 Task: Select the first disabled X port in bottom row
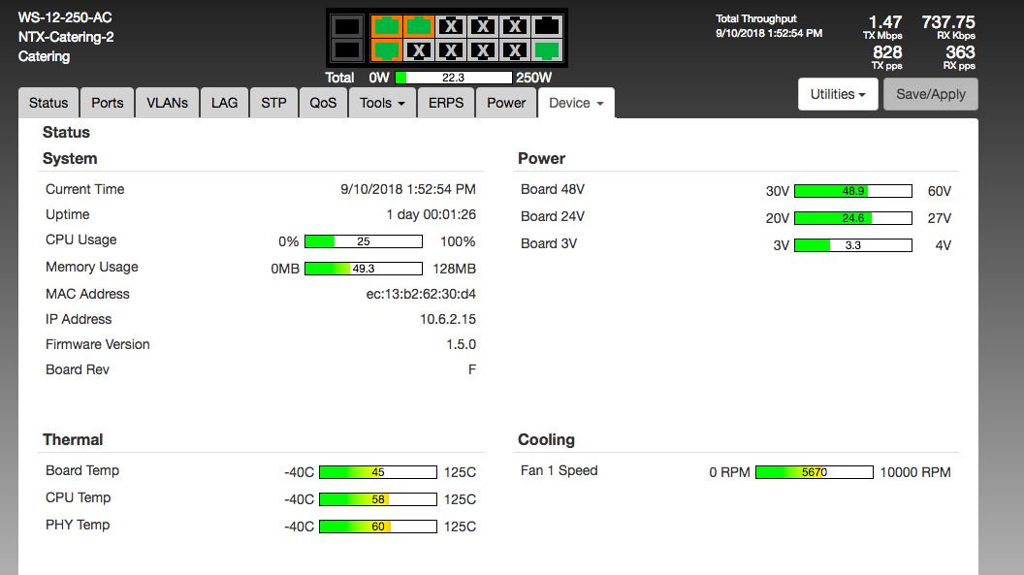[418, 49]
